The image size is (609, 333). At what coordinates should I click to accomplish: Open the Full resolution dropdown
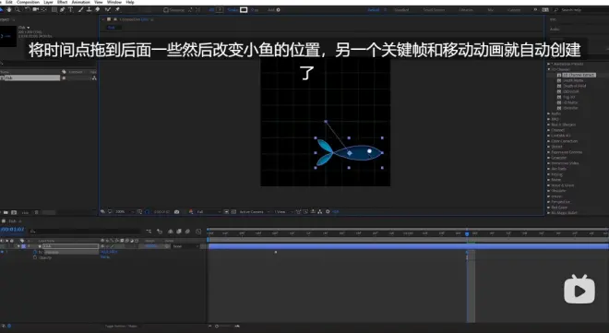tap(209, 212)
